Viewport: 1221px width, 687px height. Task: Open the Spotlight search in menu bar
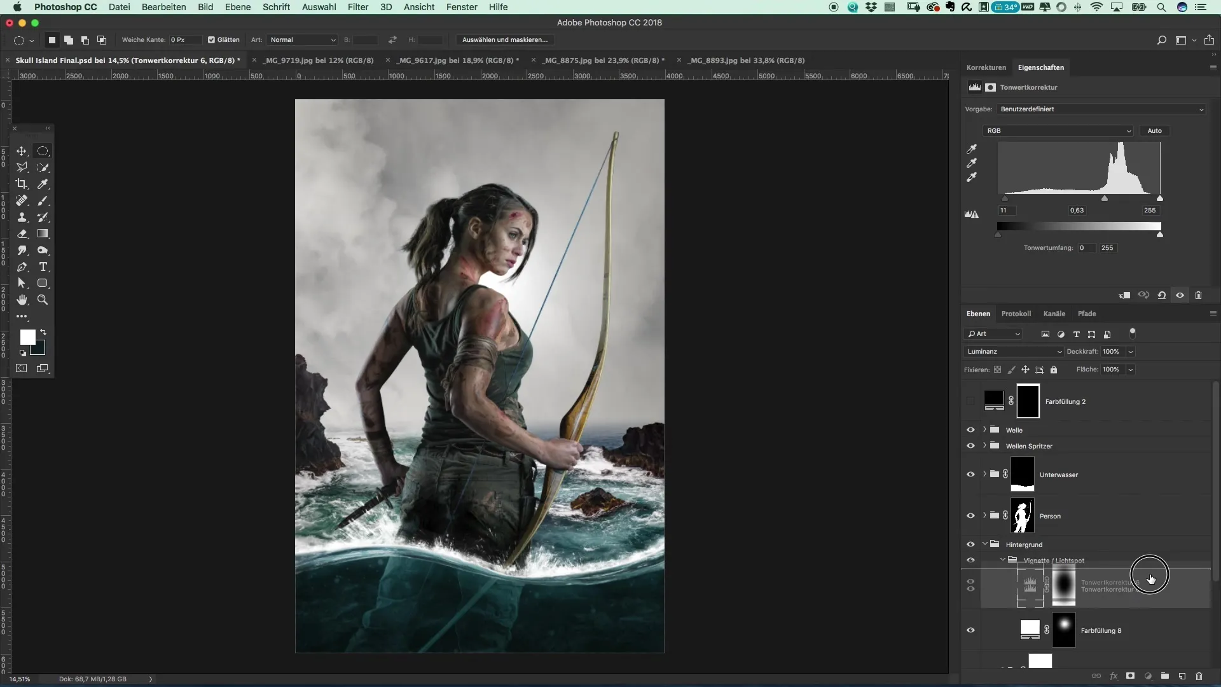pyautogui.click(x=1161, y=7)
